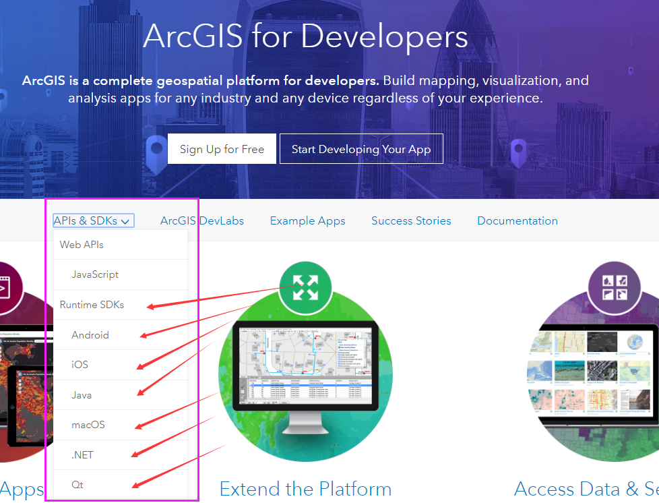Click the purple map-grid data icon
Viewport: 659px width, 503px height.
click(x=615, y=288)
